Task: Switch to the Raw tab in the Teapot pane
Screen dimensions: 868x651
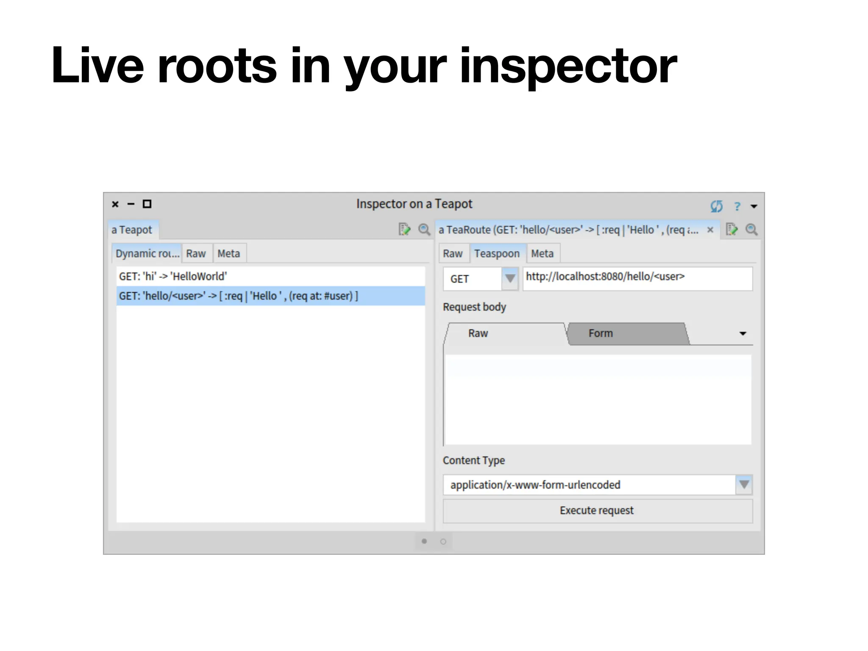Action: [x=196, y=253]
